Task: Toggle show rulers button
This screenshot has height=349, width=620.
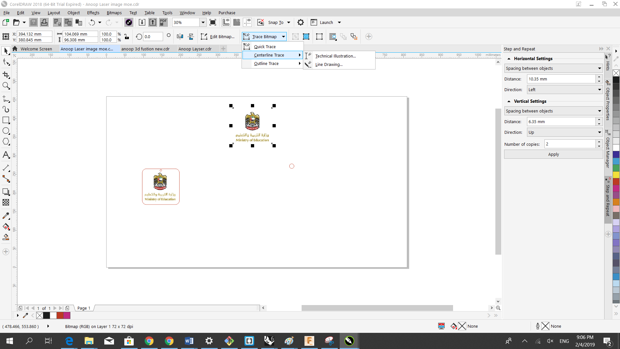Action: [226, 22]
